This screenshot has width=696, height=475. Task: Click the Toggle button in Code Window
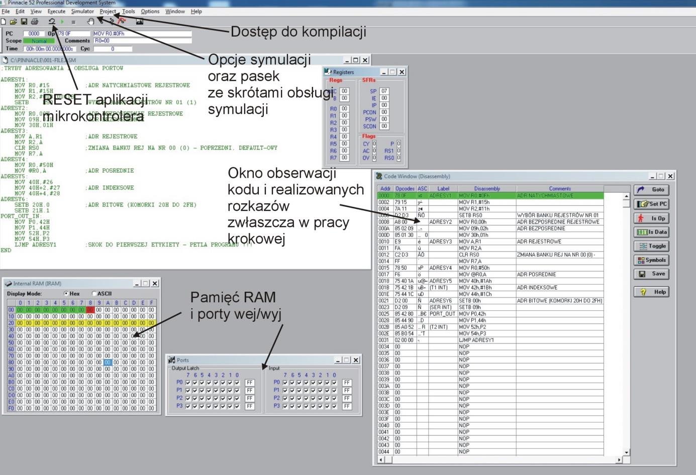pyautogui.click(x=652, y=246)
